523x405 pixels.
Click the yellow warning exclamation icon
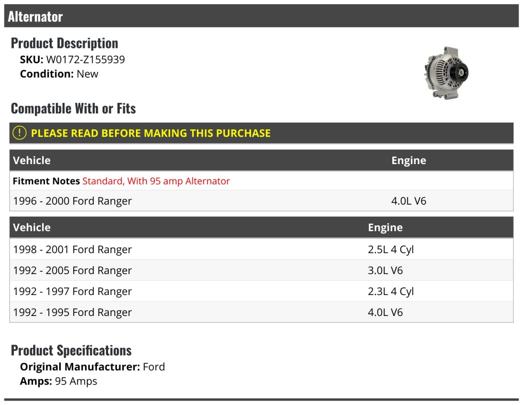tap(20, 133)
